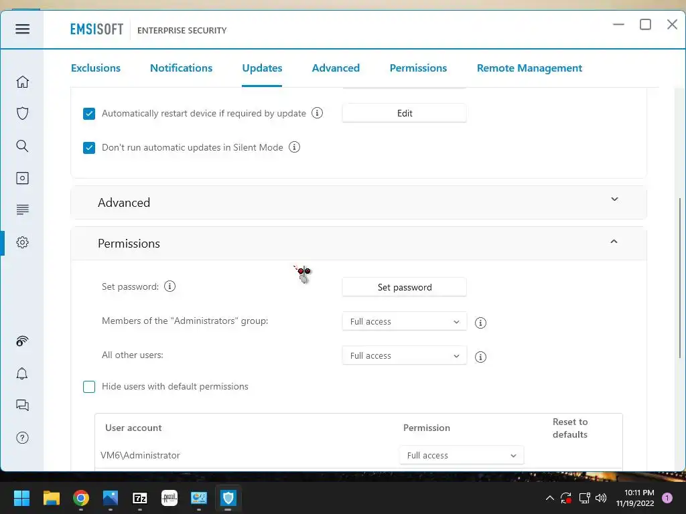Image resolution: width=686 pixels, height=514 pixels.
Task: Show info next to Set password label
Action: coord(169,286)
